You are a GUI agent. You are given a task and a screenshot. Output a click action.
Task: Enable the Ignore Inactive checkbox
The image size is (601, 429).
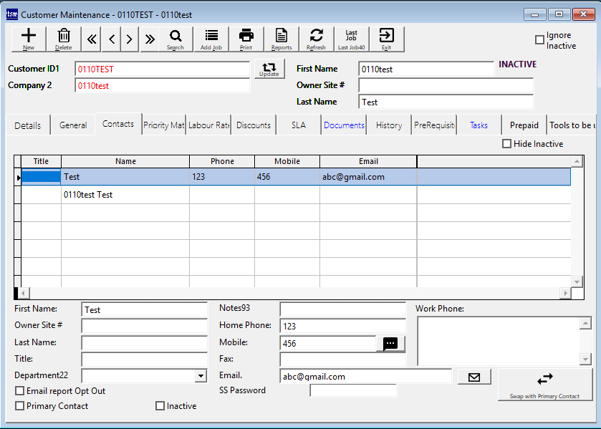(x=540, y=40)
